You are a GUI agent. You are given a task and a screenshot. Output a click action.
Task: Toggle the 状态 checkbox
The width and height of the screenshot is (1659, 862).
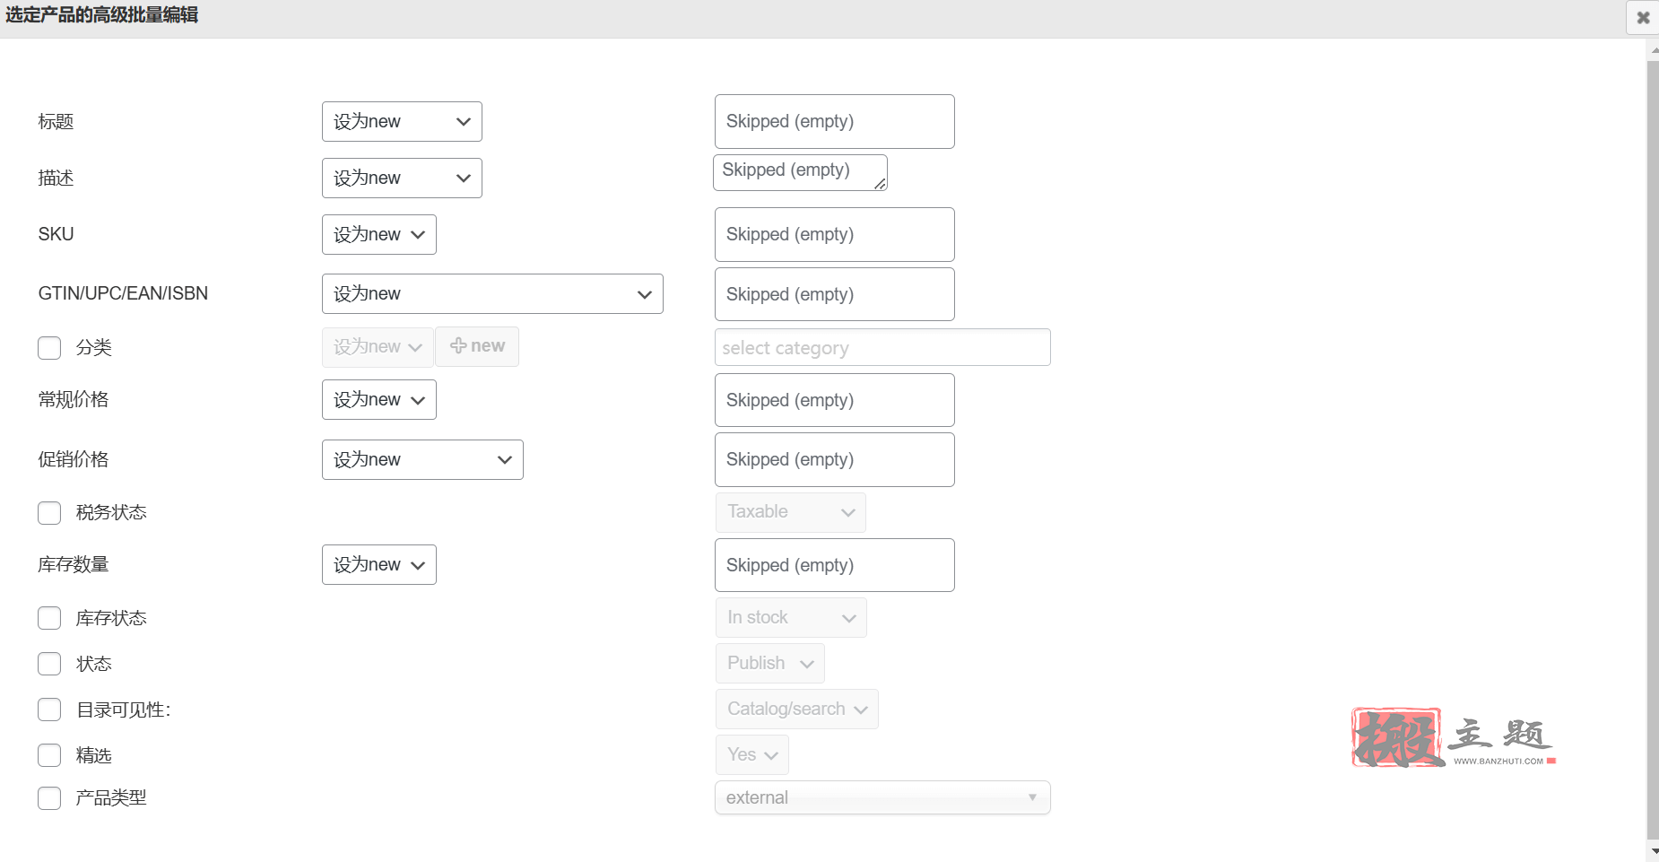coord(49,664)
